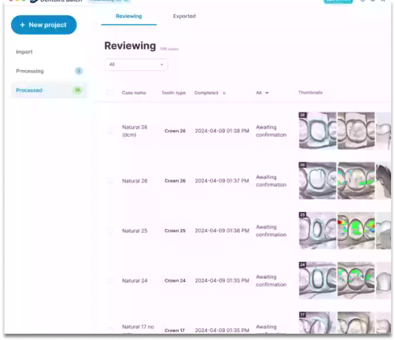Click the New project button
395x340 pixels.
(44, 25)
